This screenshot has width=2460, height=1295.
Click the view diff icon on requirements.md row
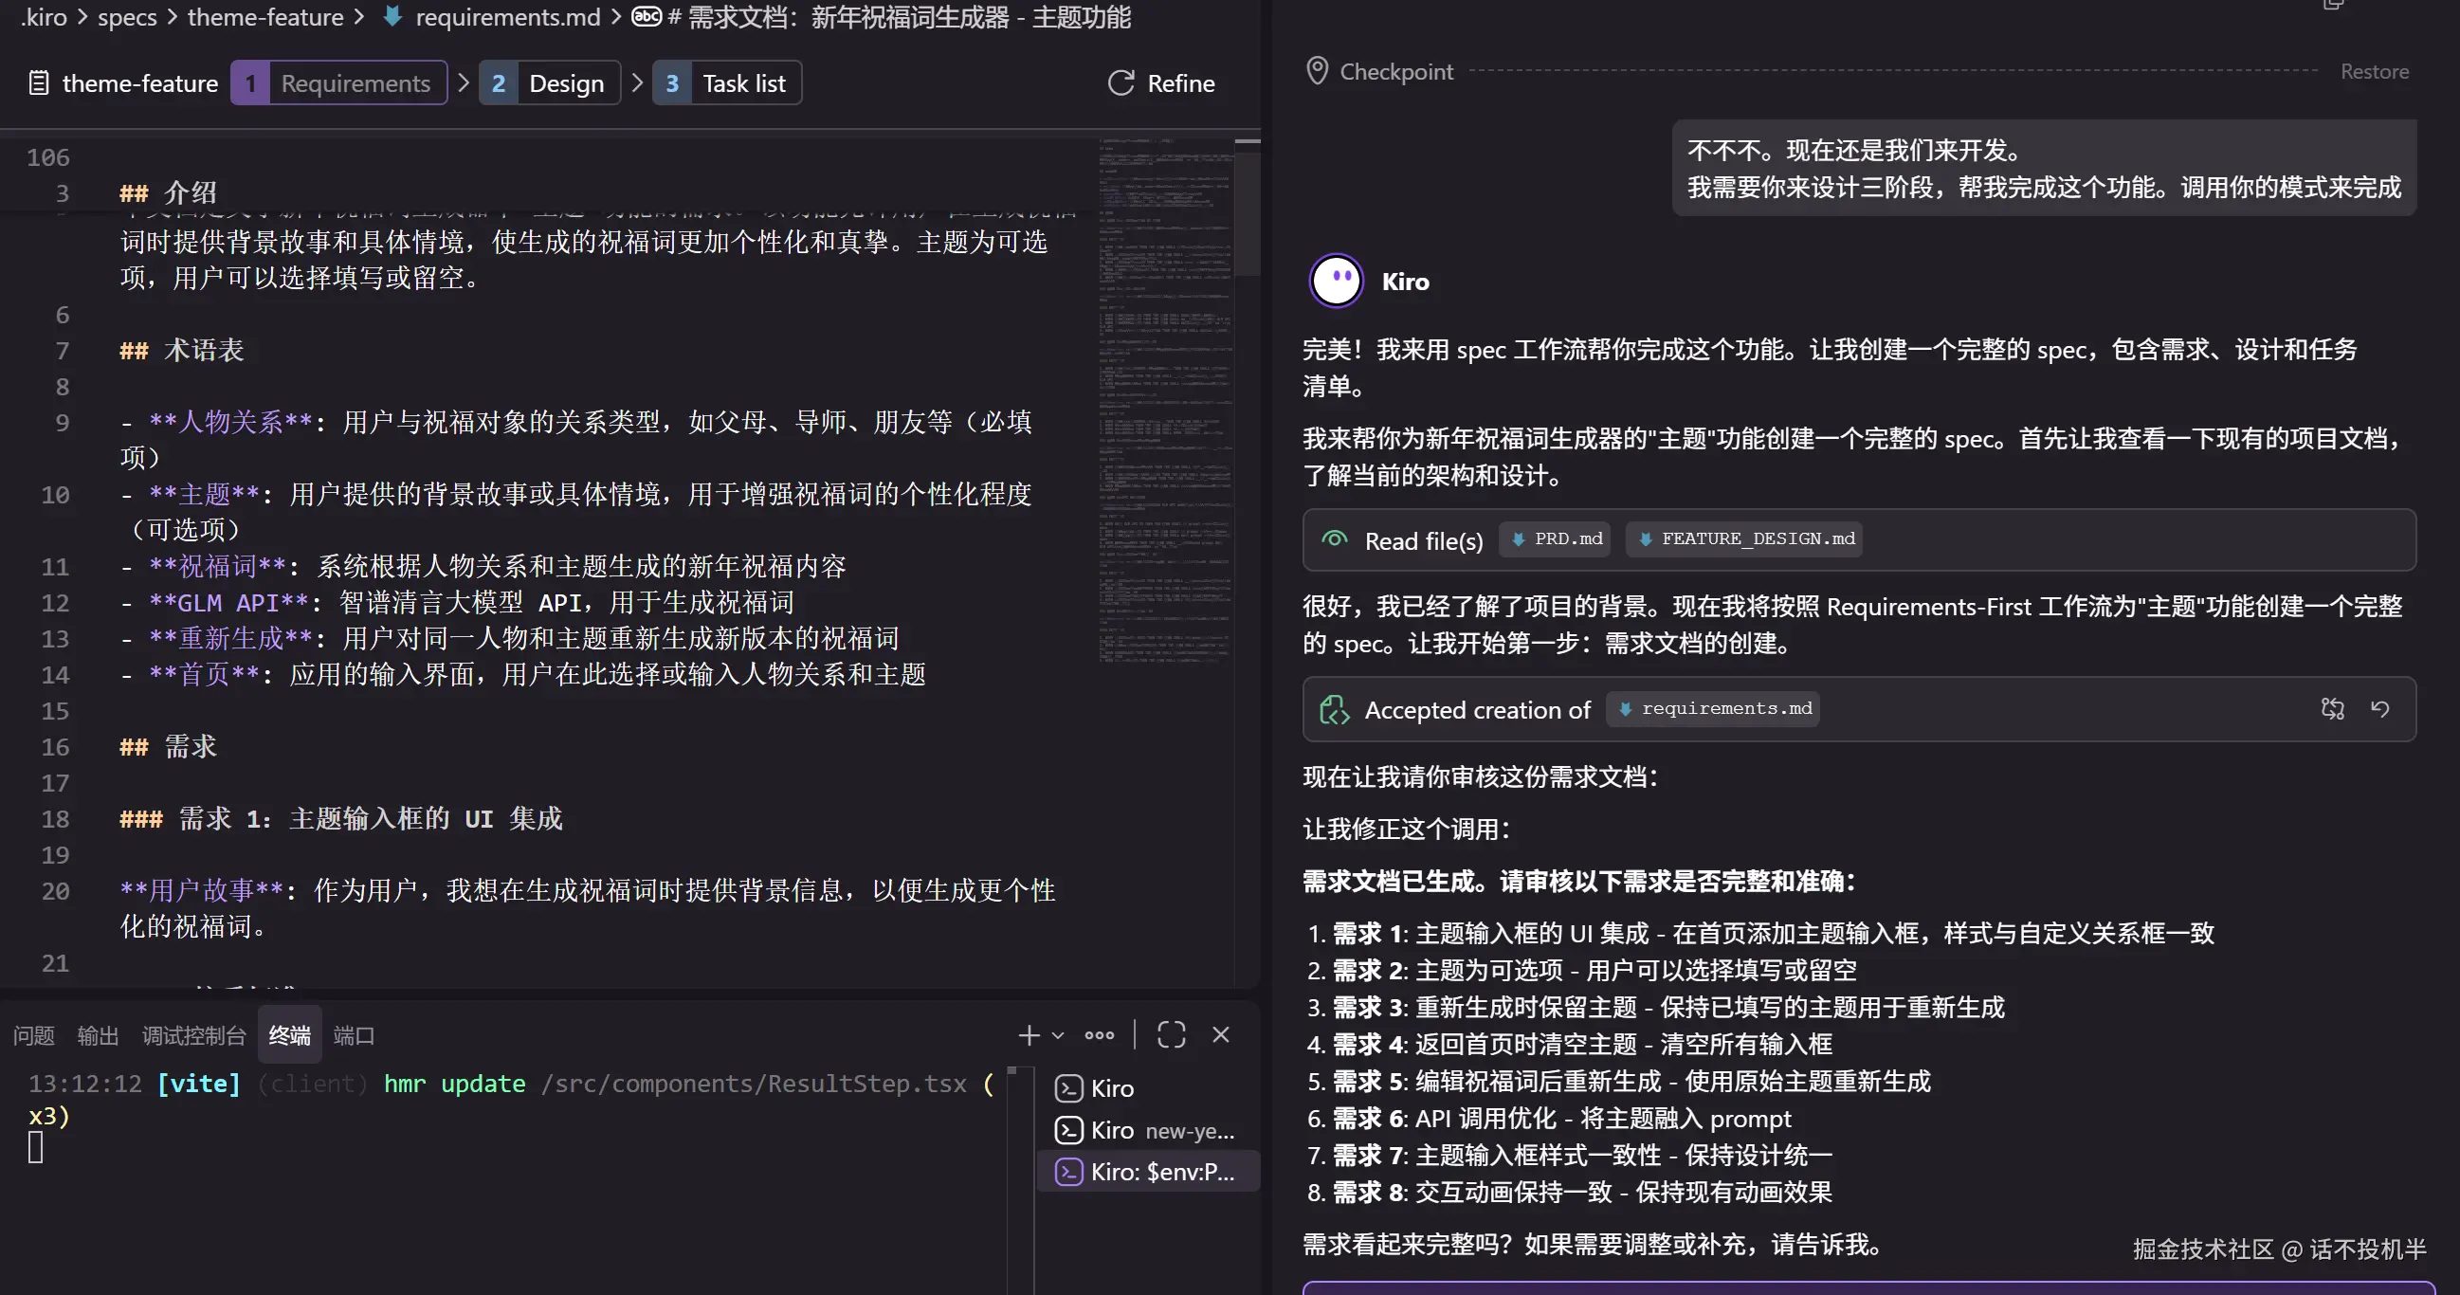tap(2332, 708)
